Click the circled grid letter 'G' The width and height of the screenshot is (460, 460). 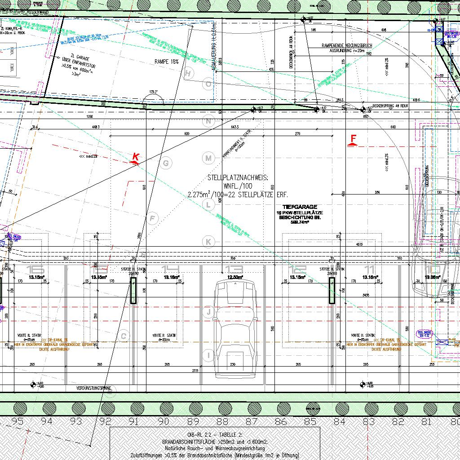(166, 163)
